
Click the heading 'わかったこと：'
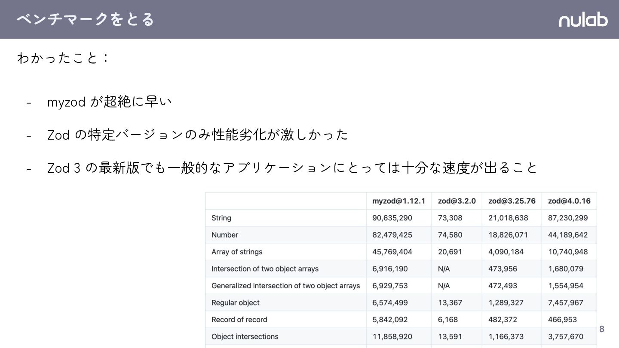64,58
